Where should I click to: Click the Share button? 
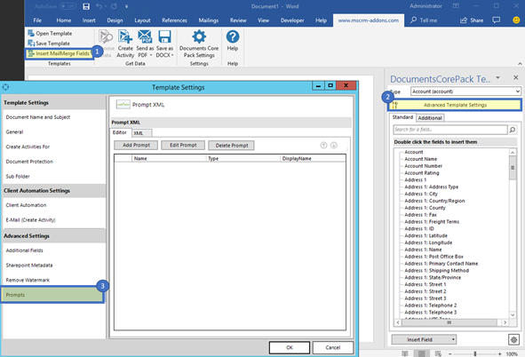tap(472, 20)
